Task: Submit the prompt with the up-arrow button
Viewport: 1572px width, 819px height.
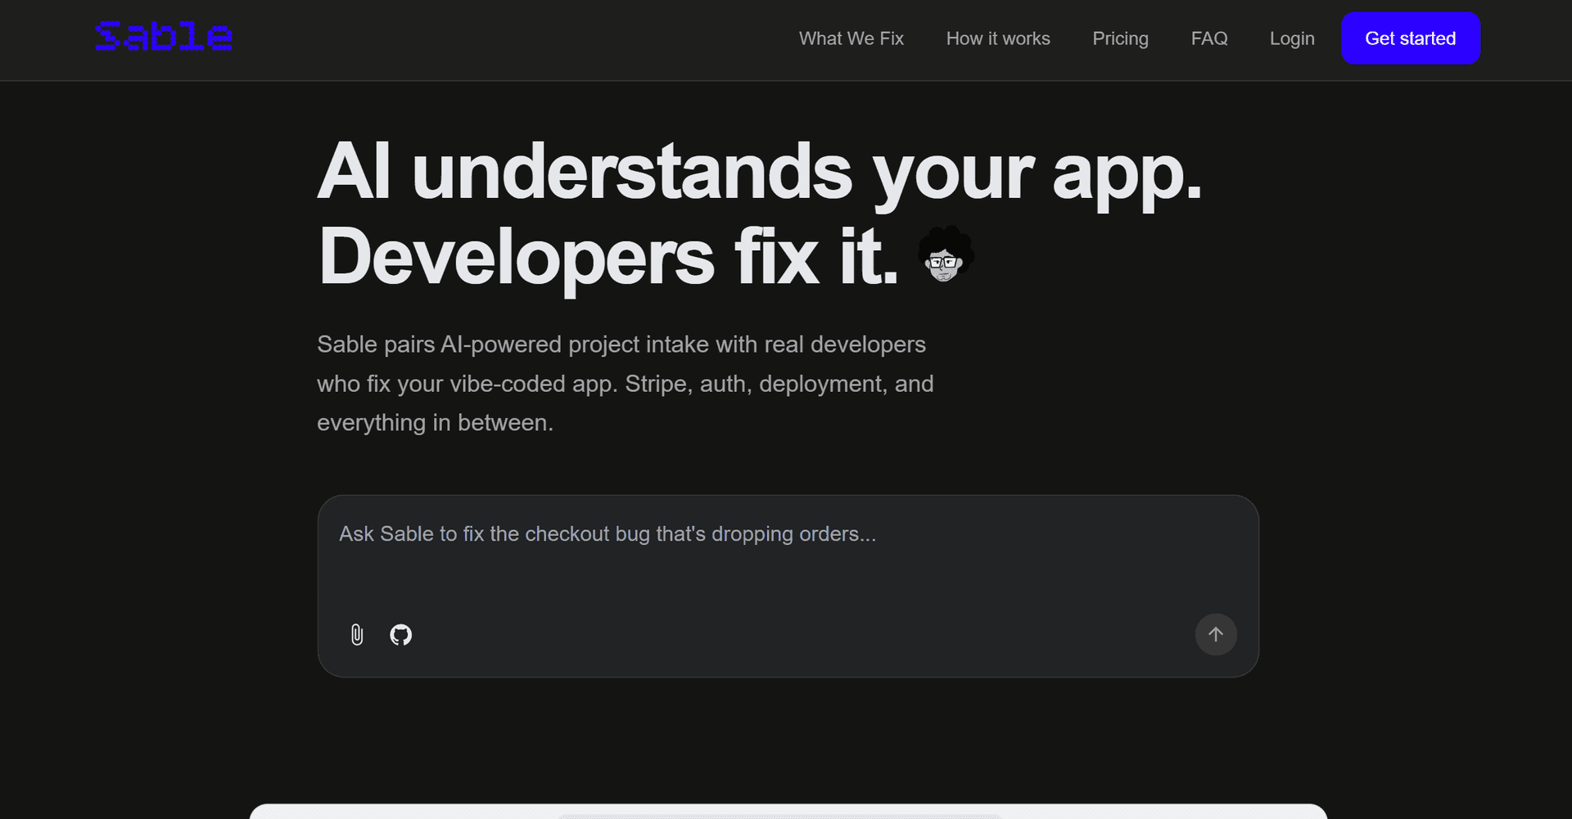Action: pyautogui.click(x=1216, y=635)
